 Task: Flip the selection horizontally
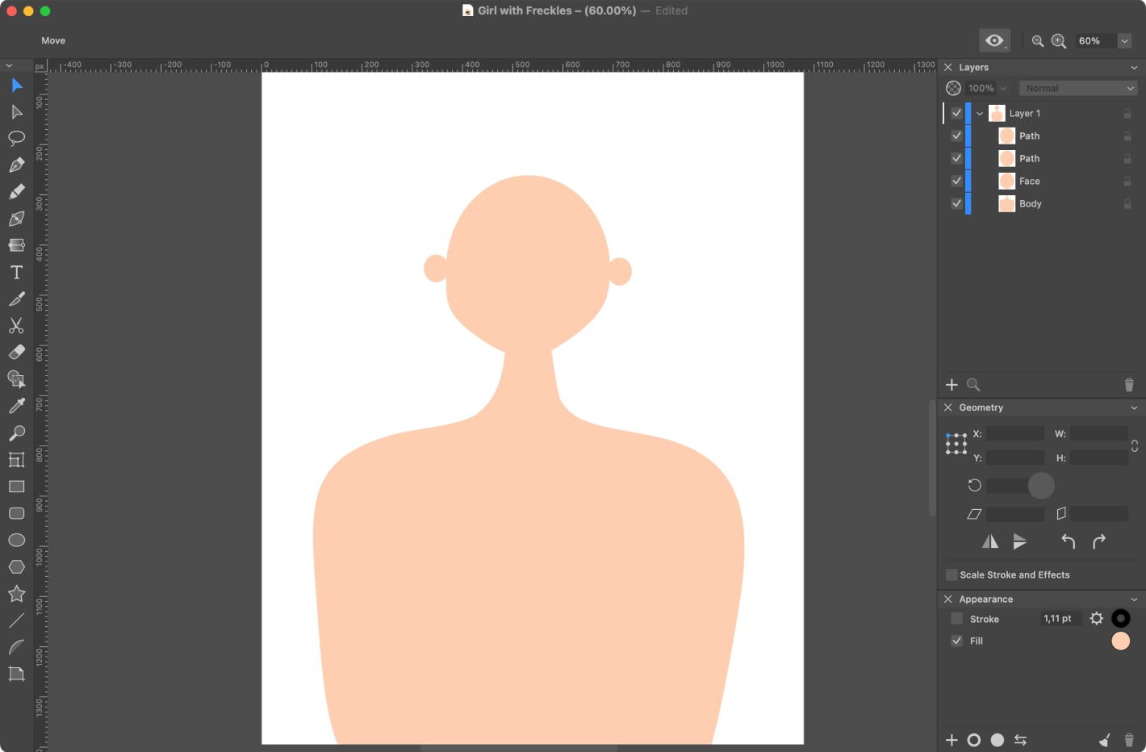coord(990,541)
